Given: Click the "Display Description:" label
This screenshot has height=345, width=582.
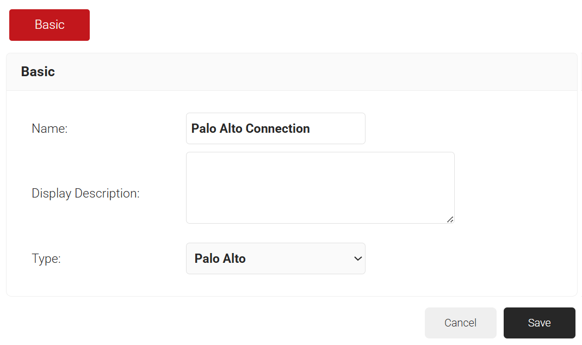Looking at the screenshot, I should pyautogui.click(x=85, y=193).
